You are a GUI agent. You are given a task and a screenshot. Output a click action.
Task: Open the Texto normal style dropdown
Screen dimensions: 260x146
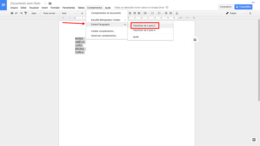click(50, 13)
